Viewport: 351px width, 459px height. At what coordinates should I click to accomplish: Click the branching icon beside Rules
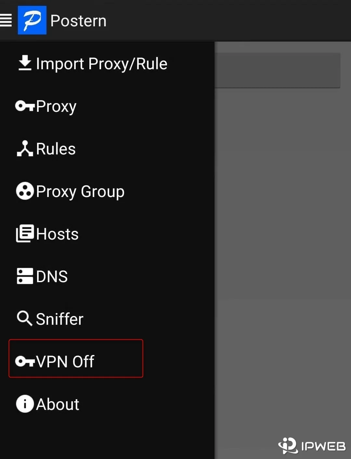[x=25, y=149]
